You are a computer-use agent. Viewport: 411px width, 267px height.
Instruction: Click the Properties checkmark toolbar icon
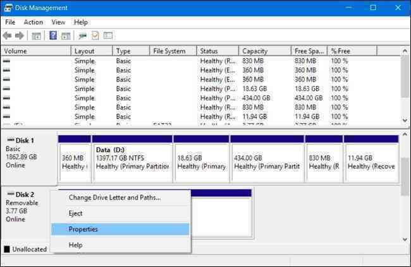click(95, 35)
